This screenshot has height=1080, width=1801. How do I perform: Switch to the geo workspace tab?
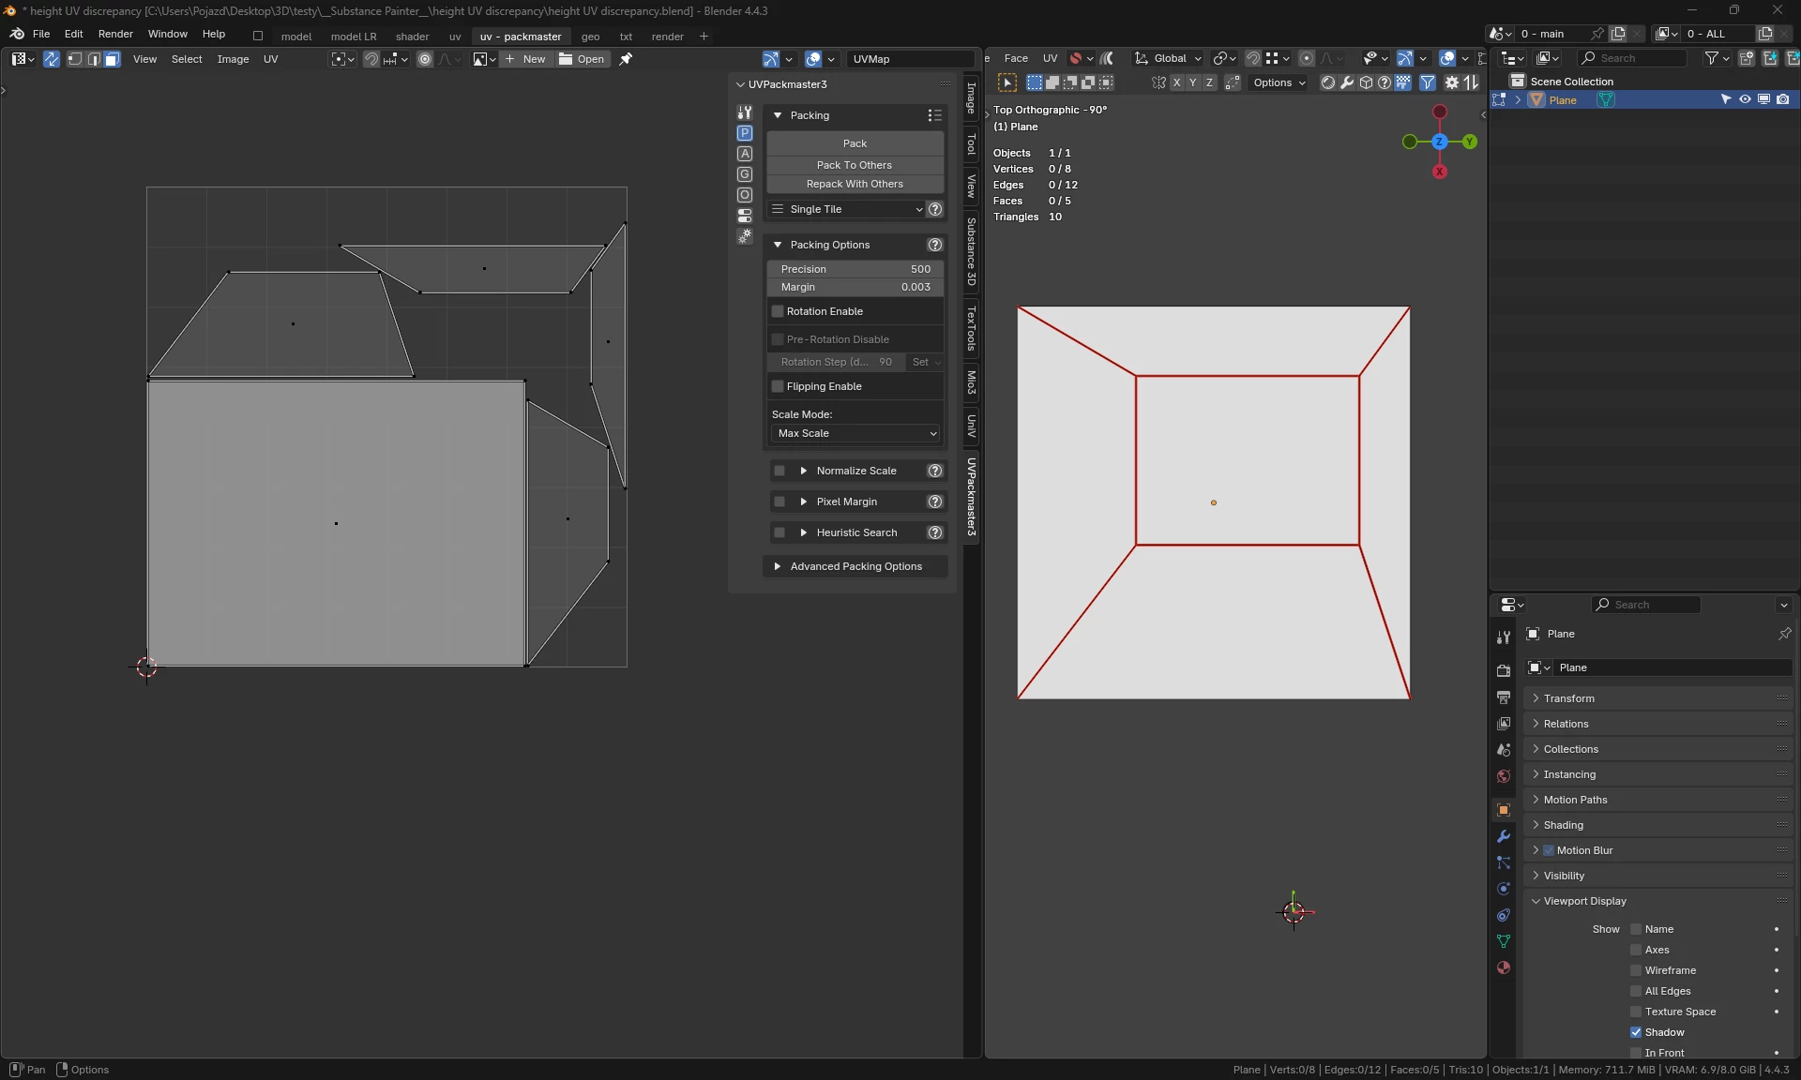coord(590,37)
